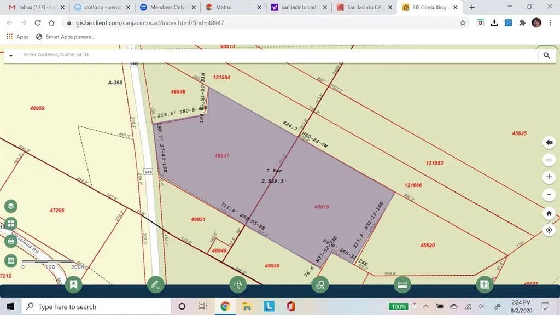The image size is (560, 315).
Task: Click the map zoom in plus button
Action: [549, 177]
